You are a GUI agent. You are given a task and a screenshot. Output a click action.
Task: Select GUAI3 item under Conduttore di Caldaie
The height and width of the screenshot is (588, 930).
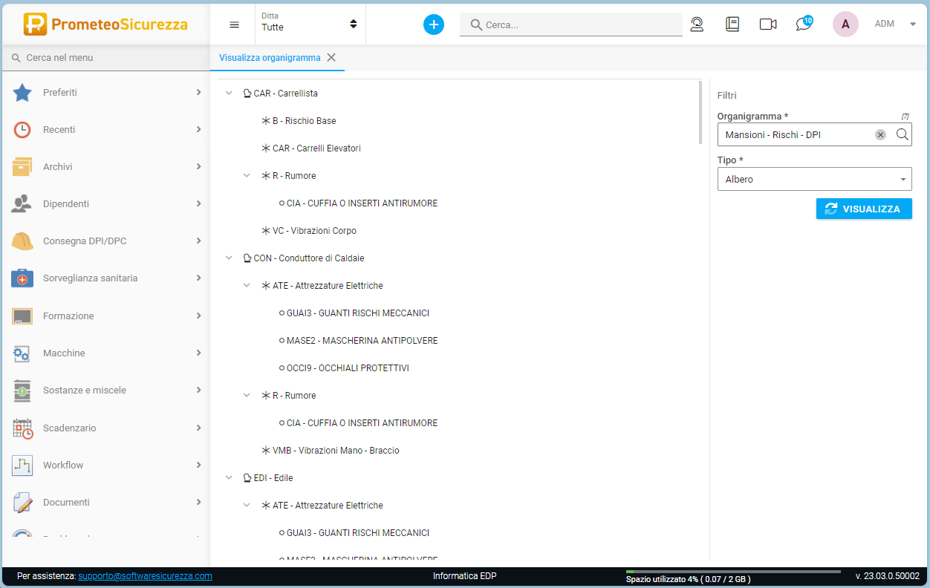[354, 313]
